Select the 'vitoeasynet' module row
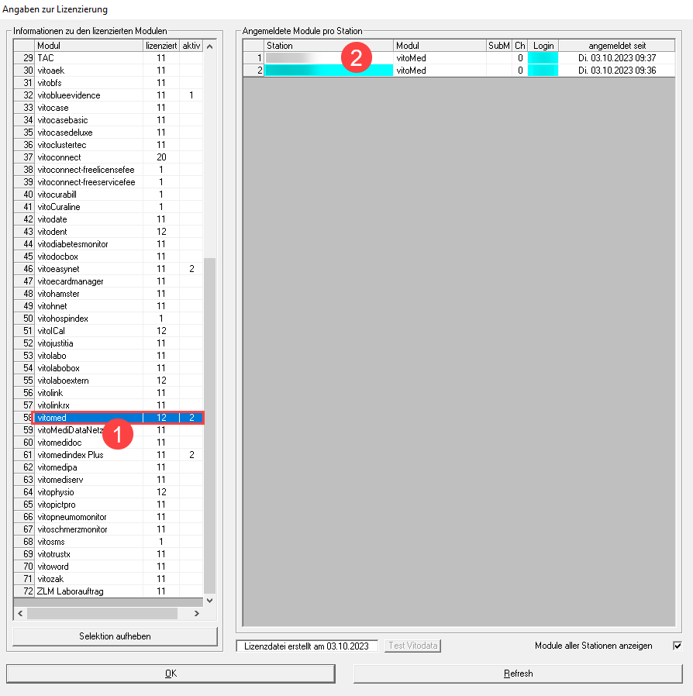This screenshot has width=693, height=696. coord(109,269)
